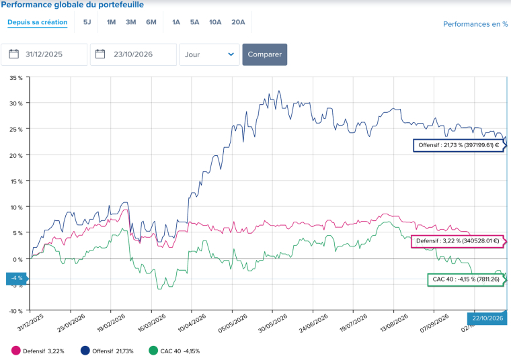Edit the start date field 31/12/2025

[44, 54]
